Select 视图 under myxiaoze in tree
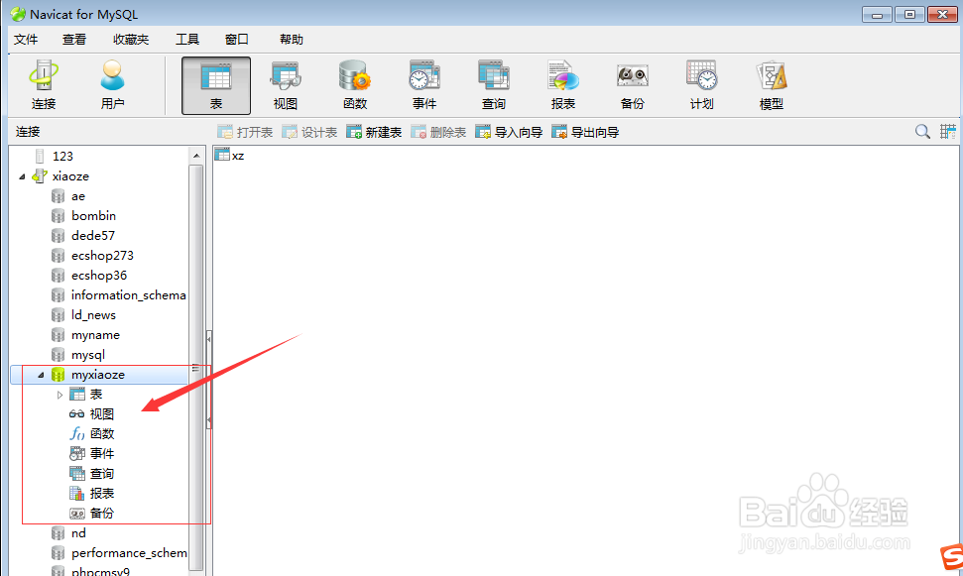Image resolution: width=963 pixels, height=576 pixels. pos(101,414)
